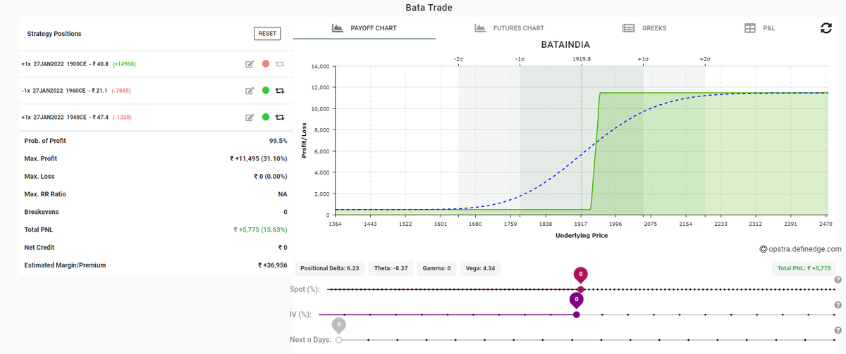The height and width of the screenshot is (354, 846).
Task: Swap the 1960CE position direction
Action: click(280, 91)
